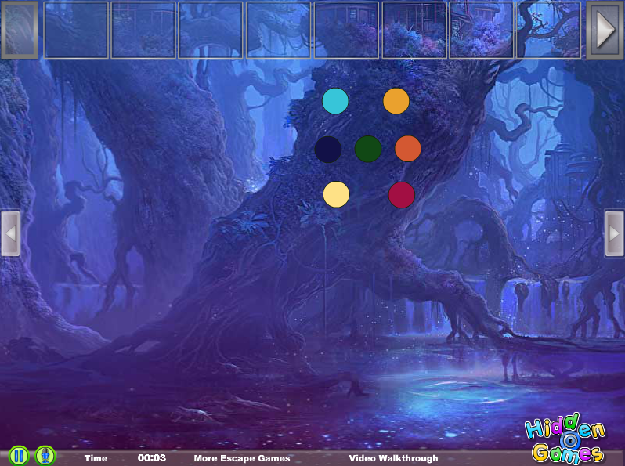This screenshot has height=466, width=625.
Task: Select the second inventory slot
Action: point(143,31)
